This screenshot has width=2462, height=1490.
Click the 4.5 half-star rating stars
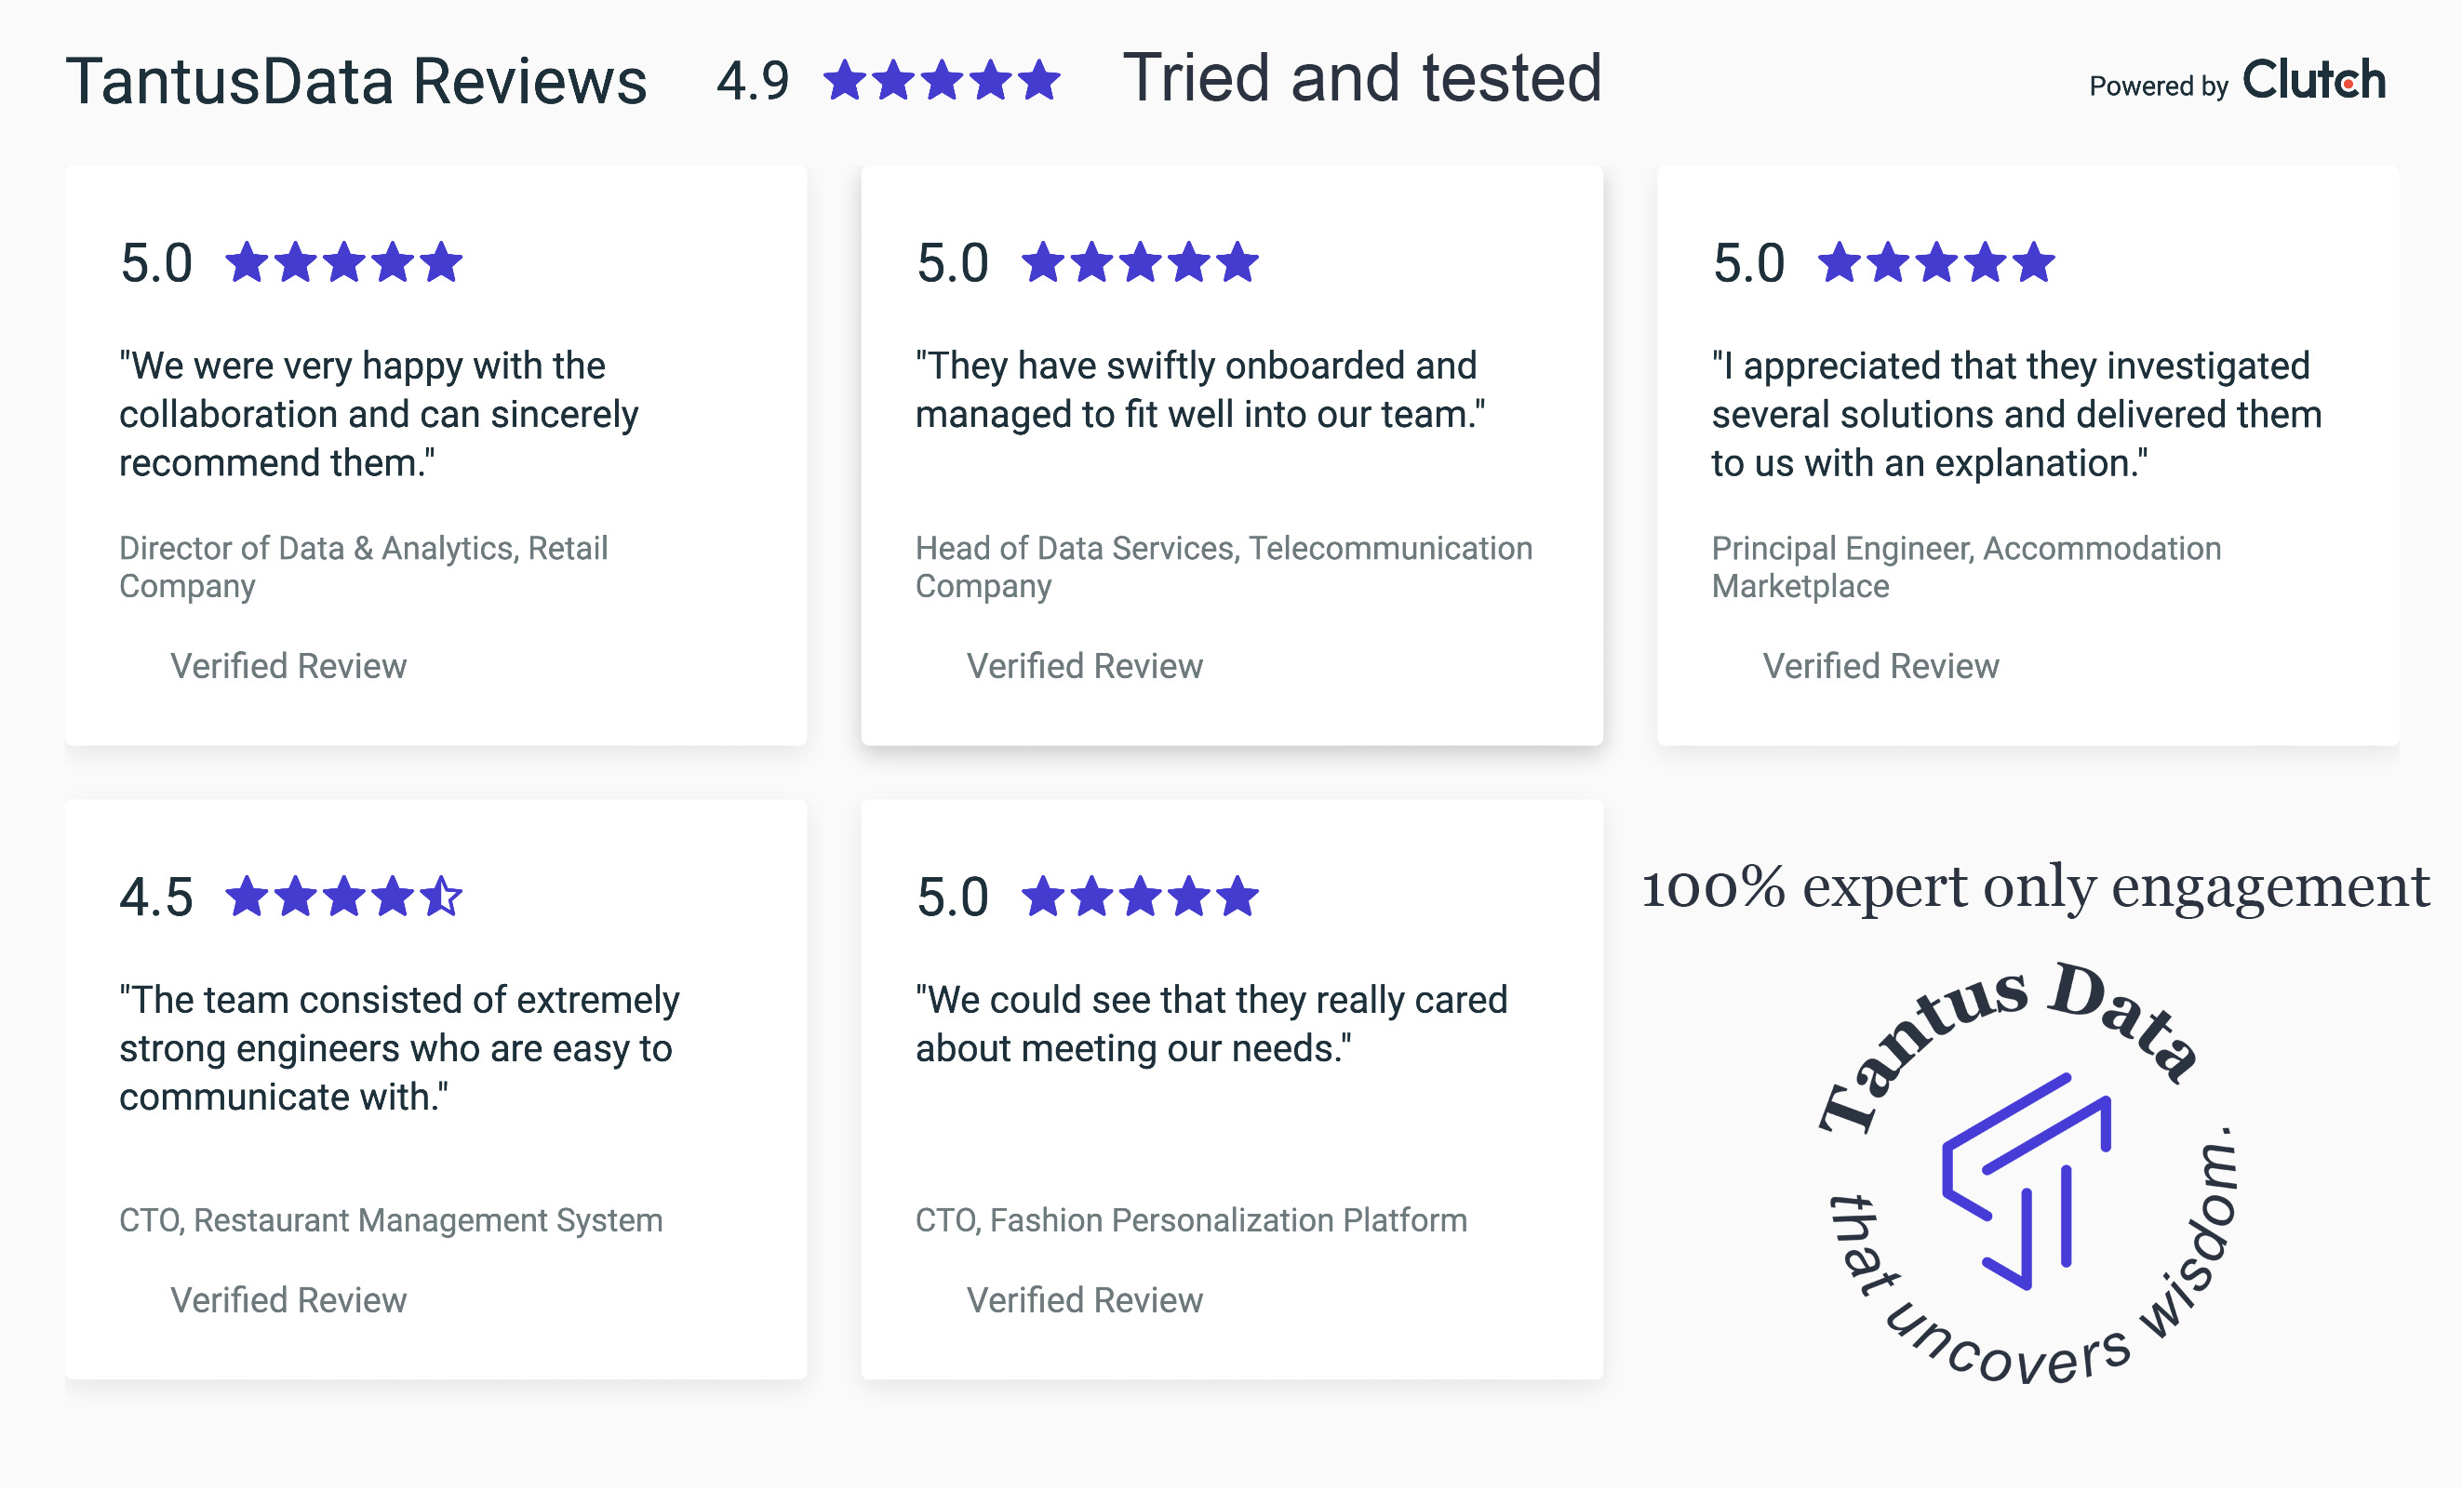coord(343,896)
